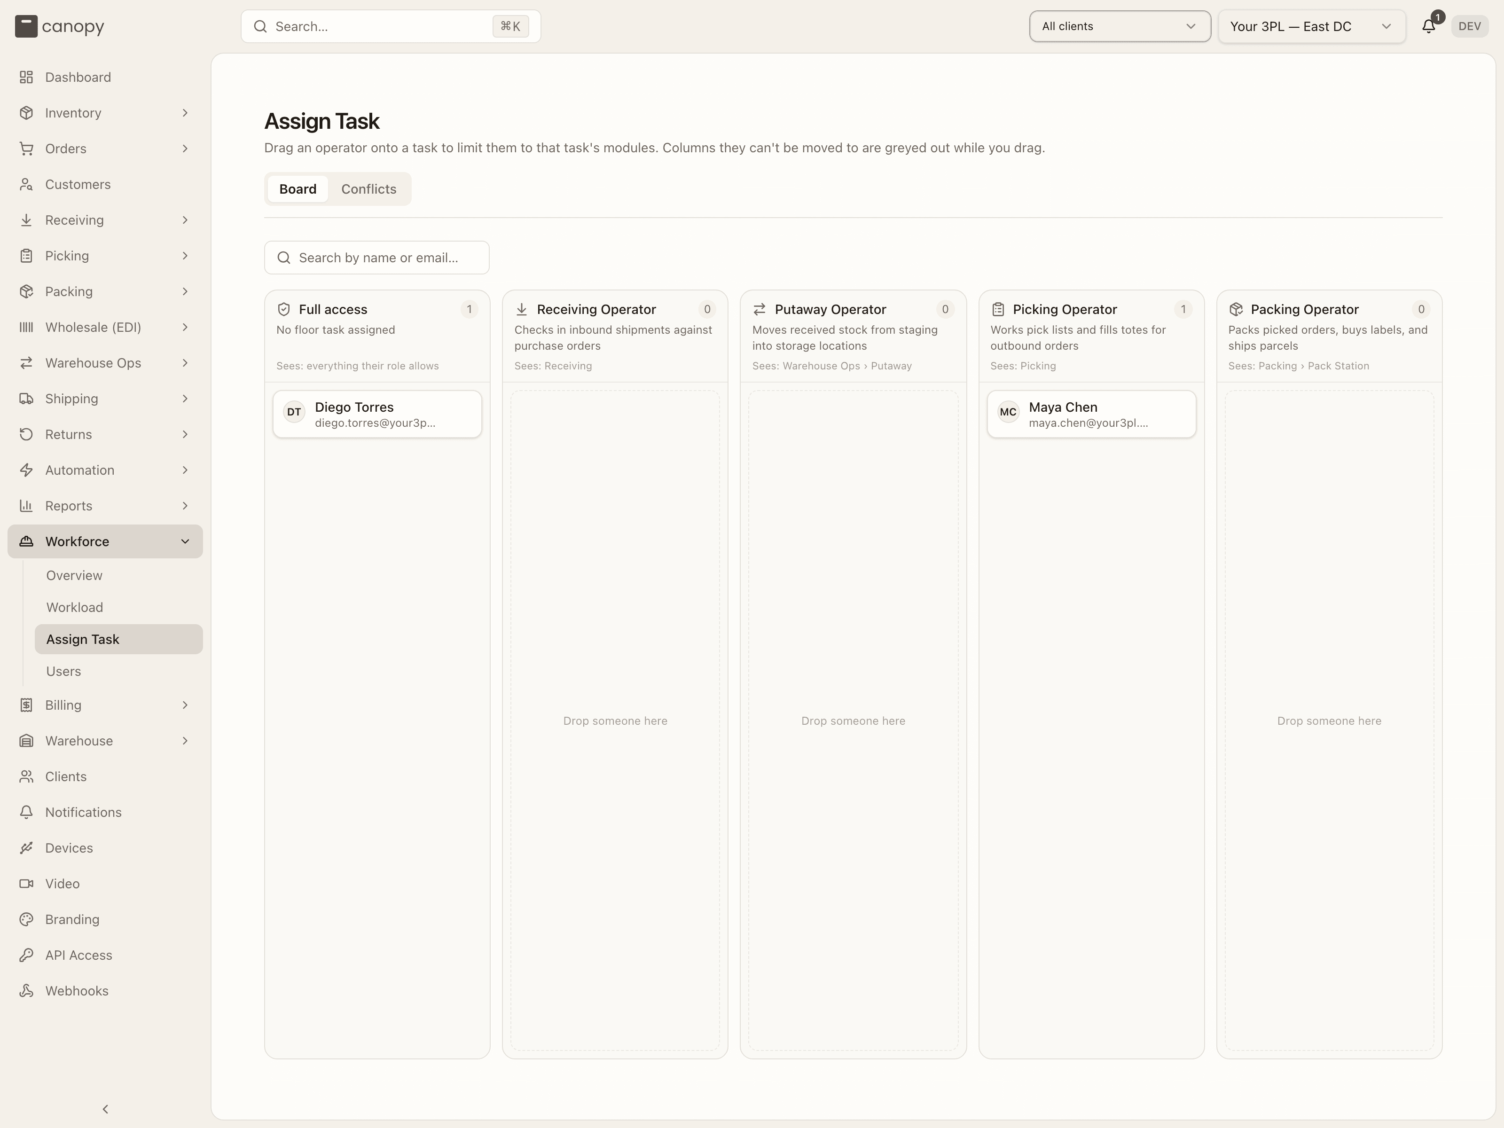Expand the Warehouse Ops chevron

click(x=185, y=363)
